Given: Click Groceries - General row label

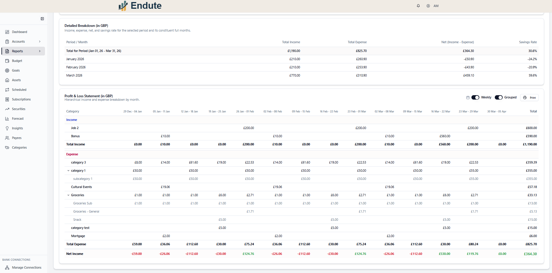Looking at the screenshot, I should click(86, 211).
